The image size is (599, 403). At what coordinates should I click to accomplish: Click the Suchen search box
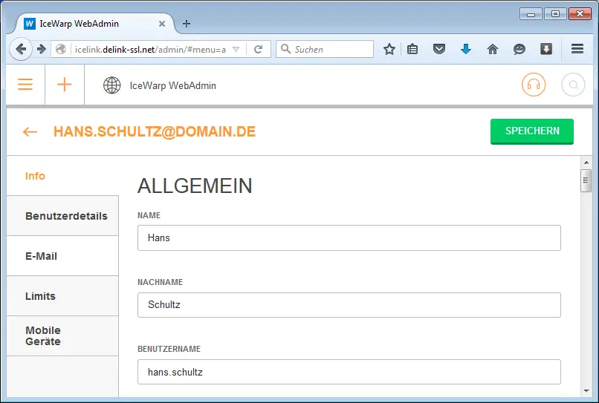click(x=325, y=49)
